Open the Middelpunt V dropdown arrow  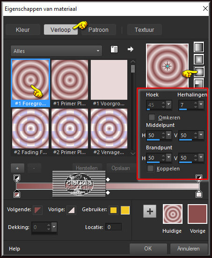[x=201, y=135]
